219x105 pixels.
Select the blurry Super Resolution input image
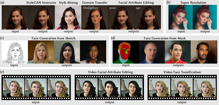pos(180,17)
